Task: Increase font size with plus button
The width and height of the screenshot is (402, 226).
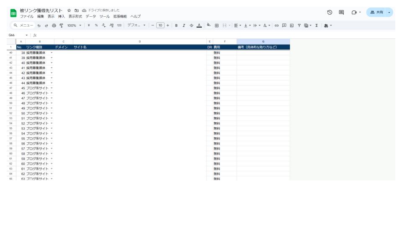Action: (167, 26)
